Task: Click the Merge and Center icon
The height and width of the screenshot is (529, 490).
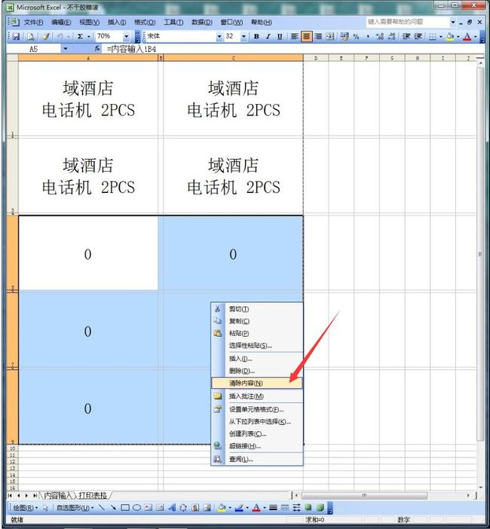Action: tap(330, 36)
